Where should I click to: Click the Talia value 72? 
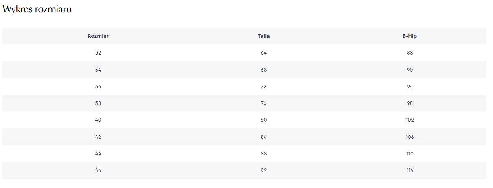[264, 87]
